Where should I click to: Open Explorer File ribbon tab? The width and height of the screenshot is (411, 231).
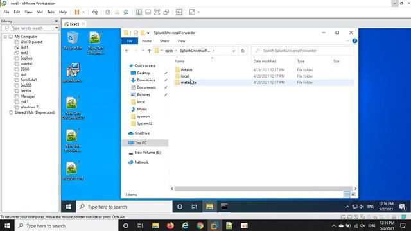(x=130, y=41)
